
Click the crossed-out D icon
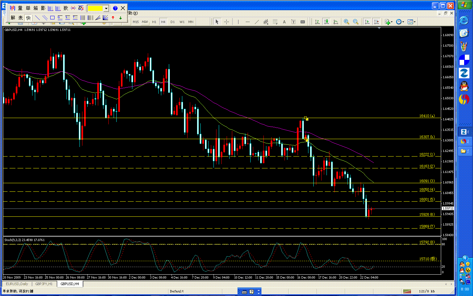tap(81, 8)
